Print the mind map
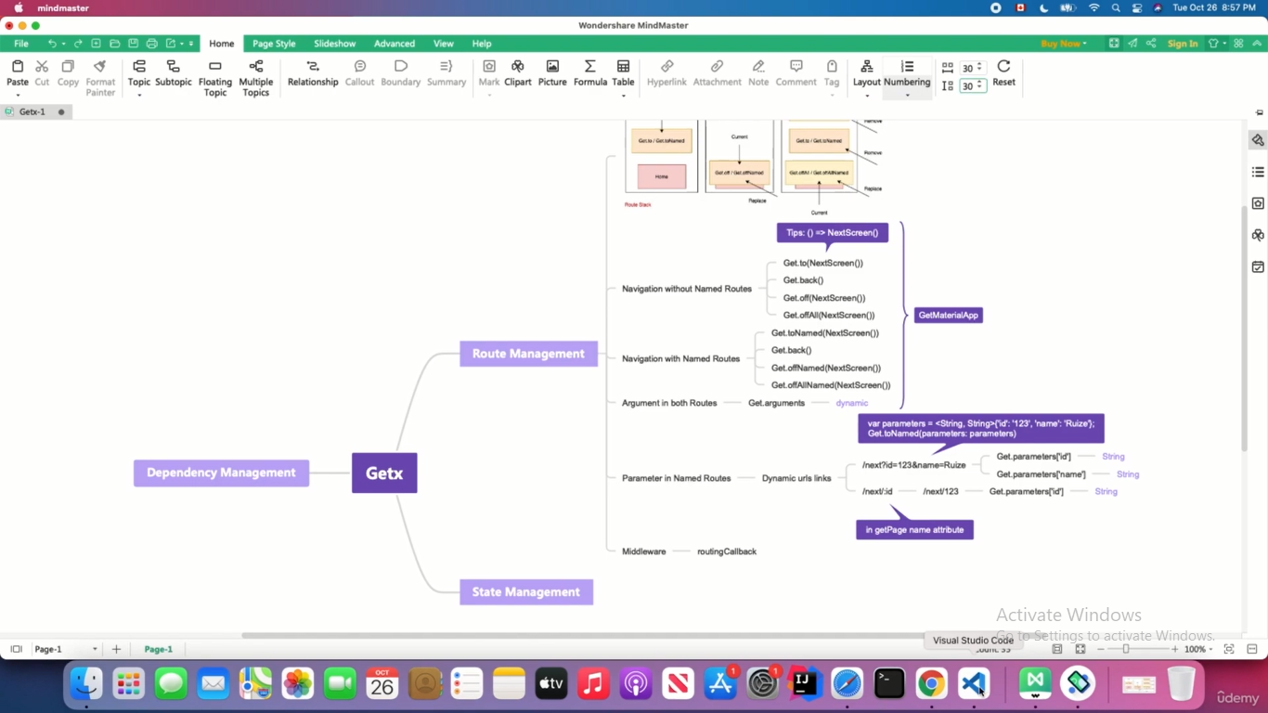This screenshot has height=713, width=1268. coord(152,44)
